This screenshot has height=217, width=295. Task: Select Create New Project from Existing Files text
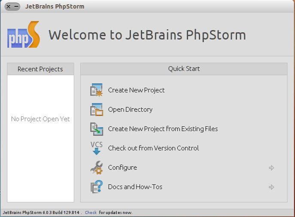[x=163, y=129]
